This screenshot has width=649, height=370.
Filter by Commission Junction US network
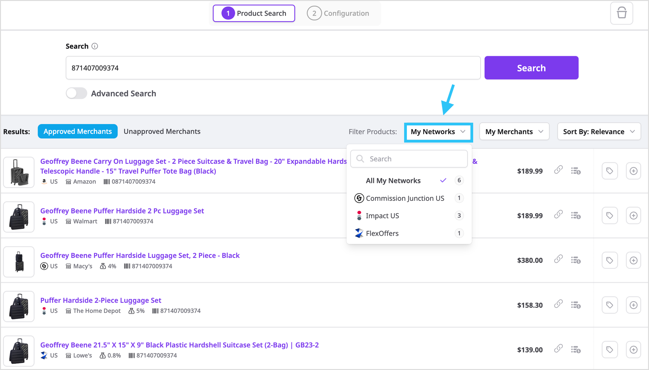click(405, 198)
